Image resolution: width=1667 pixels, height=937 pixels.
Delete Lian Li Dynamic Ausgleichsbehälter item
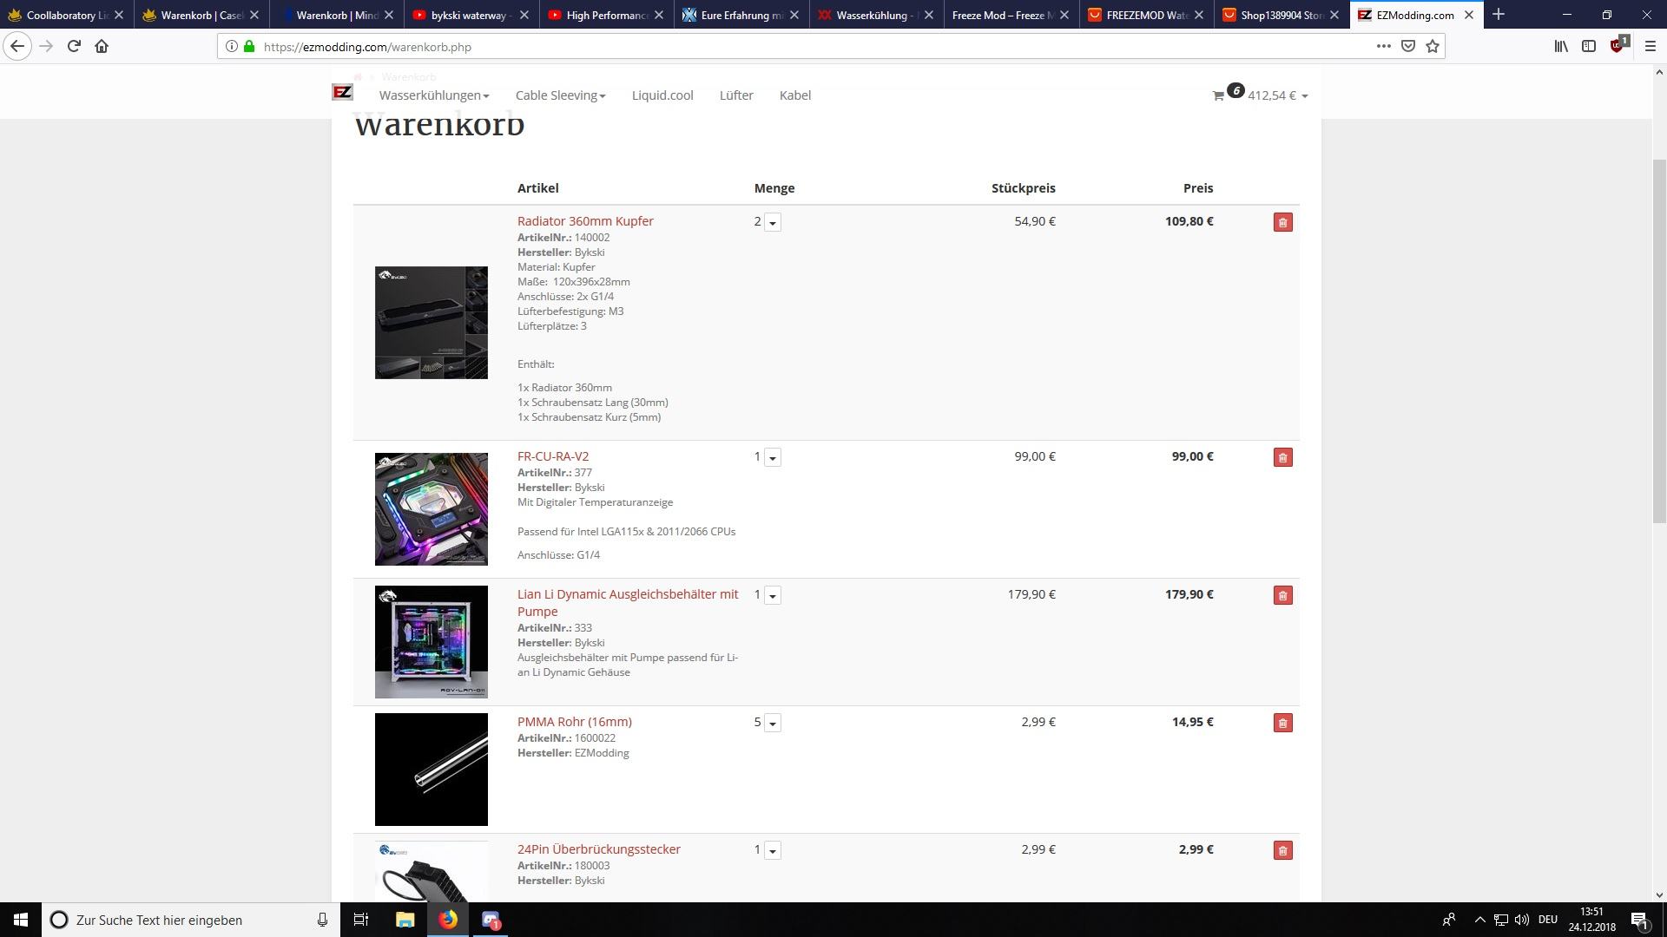[x=1282, y=595]
